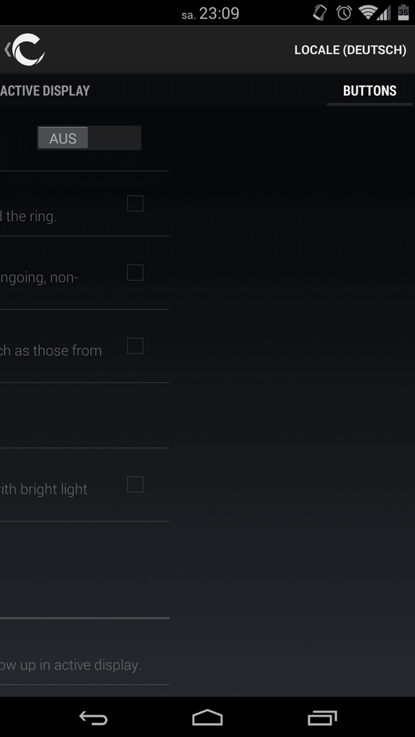Screen dimensions: 415x737
Task: Tap the vibrate mode status icon
Action: [x=320, y=13]
